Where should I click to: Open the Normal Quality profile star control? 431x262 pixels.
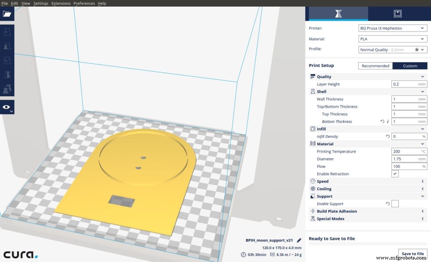[417, 49]
